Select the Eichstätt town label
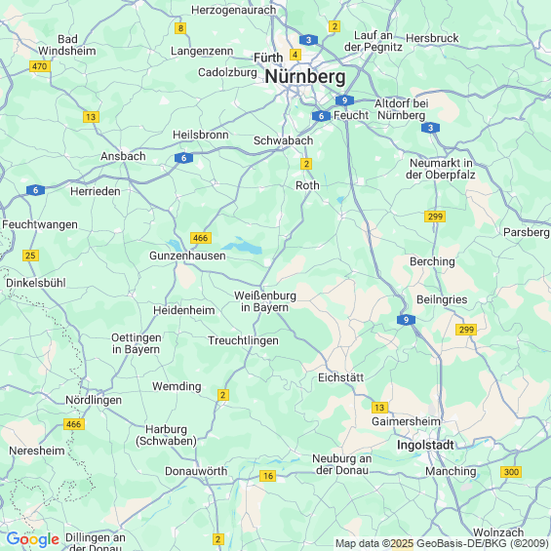Image resolution: width=551 pixels, height=551 pixels. [x=341, y=377]
